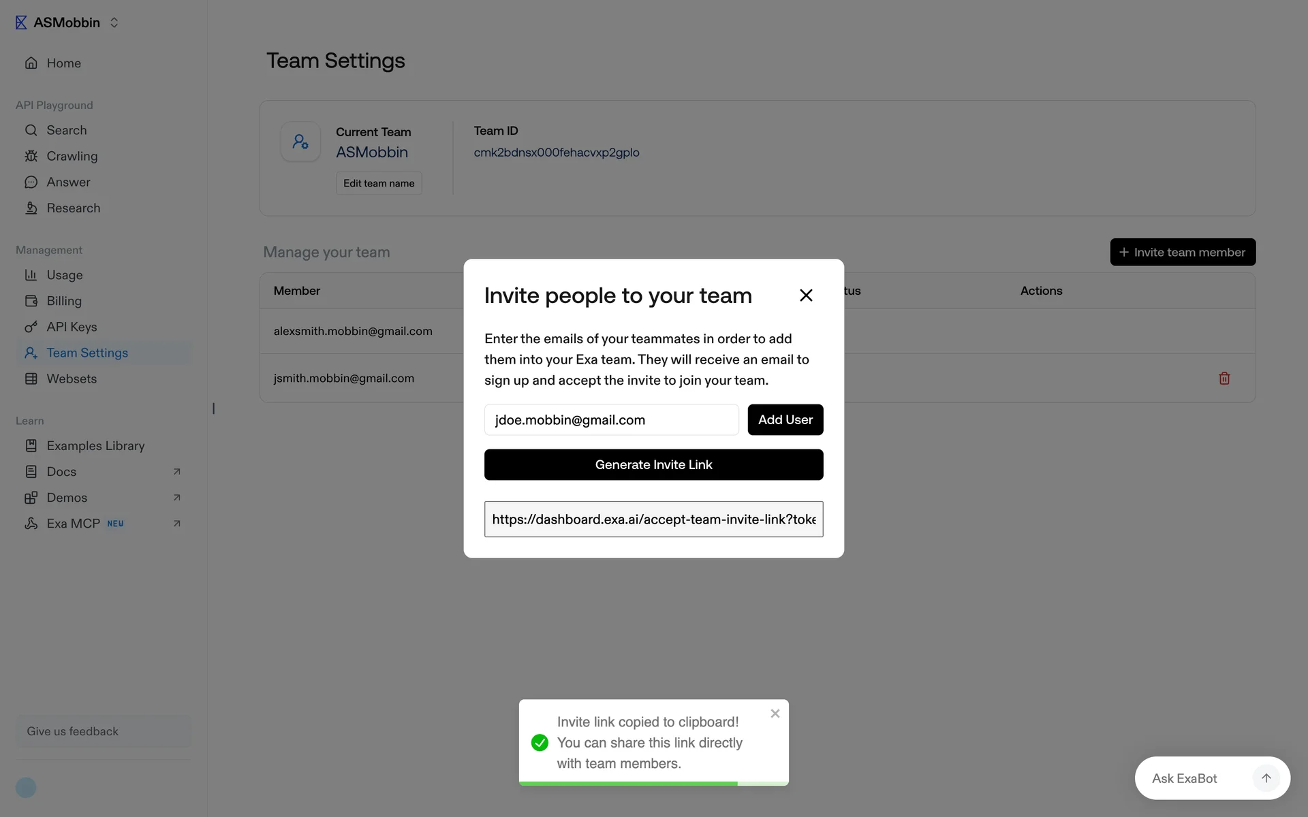Click the Exa MCP sidebar icon
Image resolution: width=1308 pixels, height=817 pixels.
[31, 524]
